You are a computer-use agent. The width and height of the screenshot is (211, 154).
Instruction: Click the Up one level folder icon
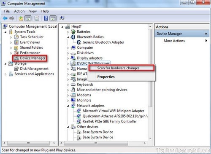(21, 18)
